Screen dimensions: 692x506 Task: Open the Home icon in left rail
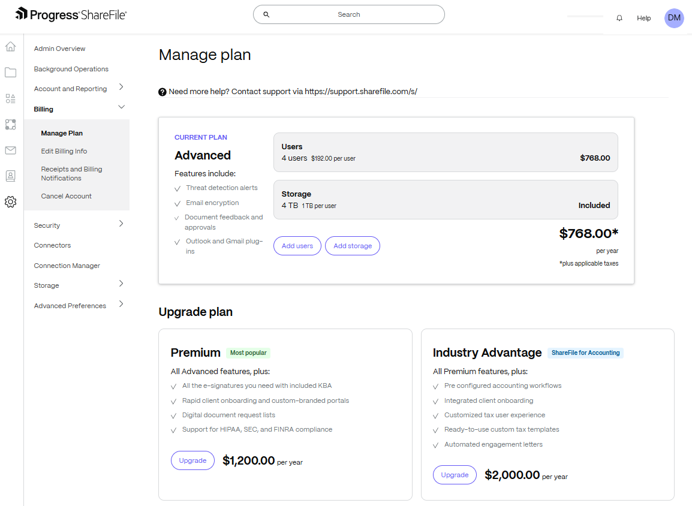pos(11,47)
